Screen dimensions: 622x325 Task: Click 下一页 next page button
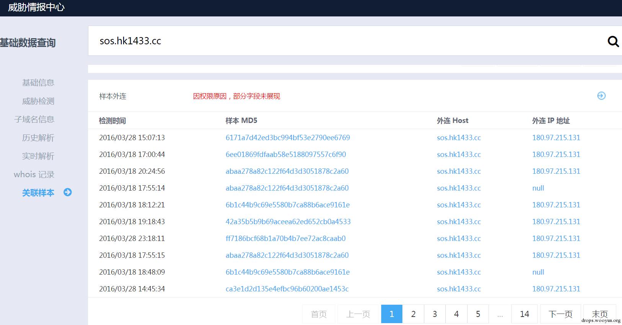click(560, 314)
